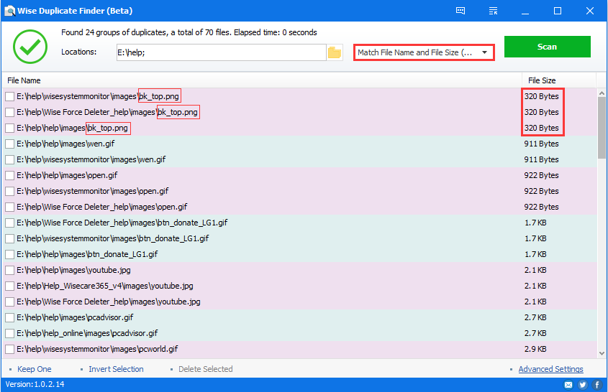Screen dimensions: 608x392
Task: Check wisesystemmonitor btn_donate_LG1.gif box
Action: click(x=9, y=238)
